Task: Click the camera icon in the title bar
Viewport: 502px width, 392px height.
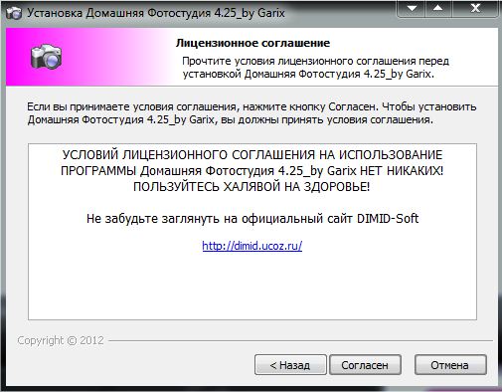Action: (x=14, y=13)
